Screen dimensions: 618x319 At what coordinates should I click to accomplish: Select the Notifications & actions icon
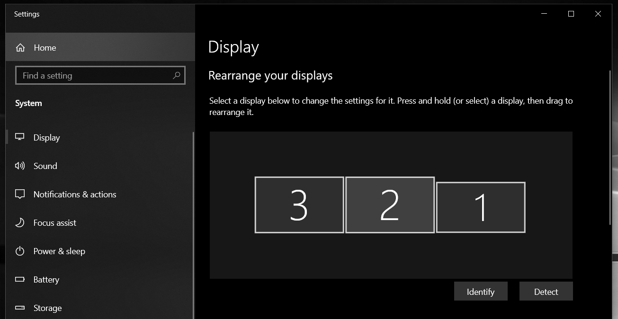coord(19,194)
